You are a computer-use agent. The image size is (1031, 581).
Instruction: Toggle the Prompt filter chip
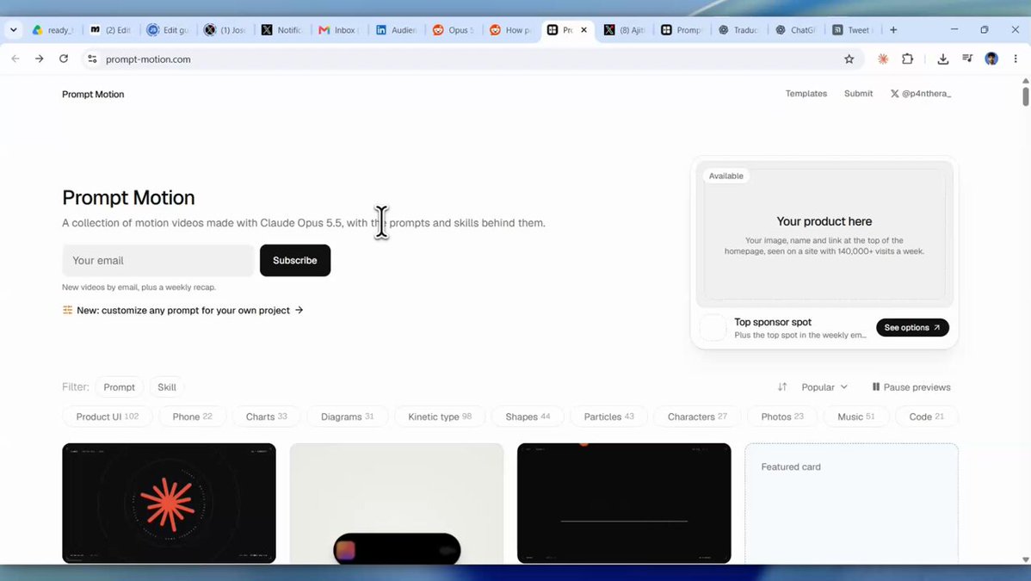119,386
